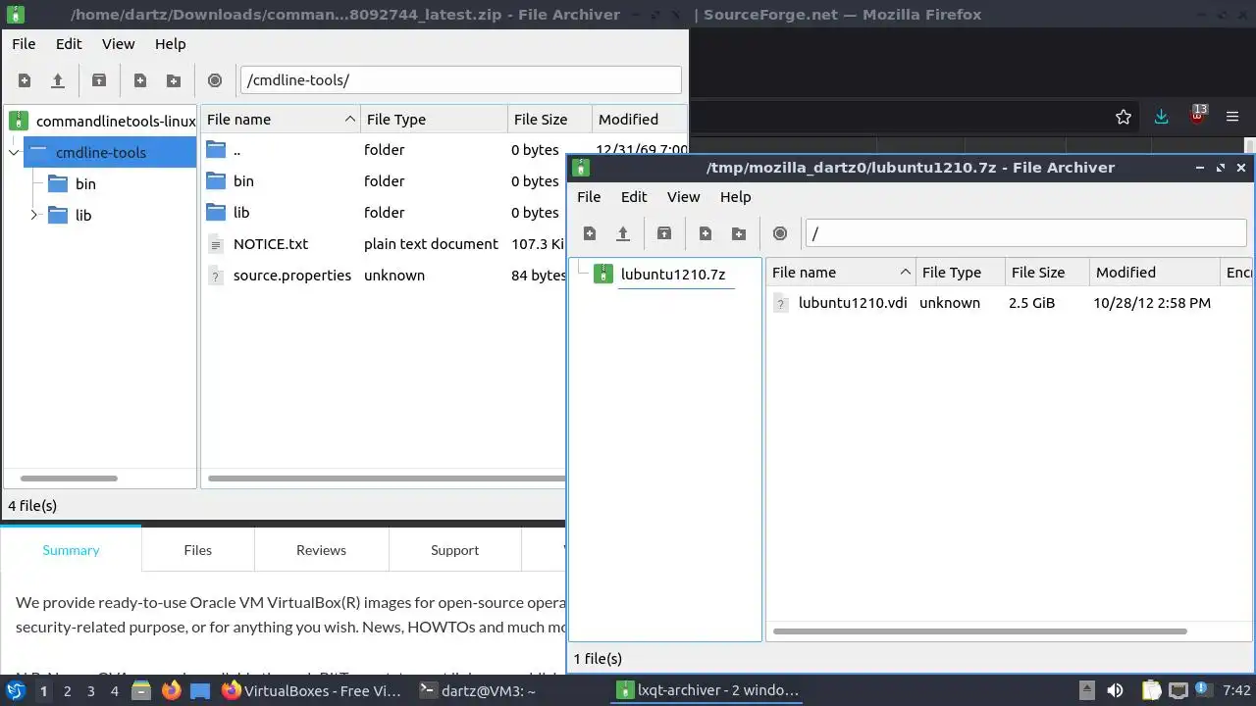Open File menu in commandlinetools archiver window
Viewport: 1256px width, 706px height.
(24, 43)
